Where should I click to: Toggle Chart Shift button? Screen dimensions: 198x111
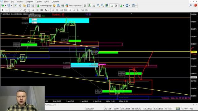pyautogui.click(x=116, y=6)
